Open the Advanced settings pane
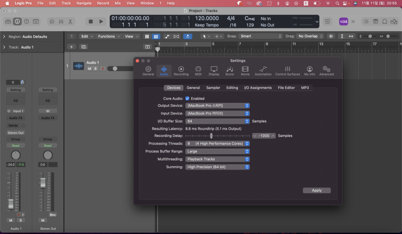The image size is (402, 234). (x=326, y=71)
